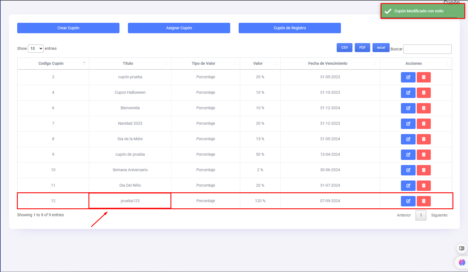
Task: Delete the Navidad 2023 coupon
Action: point(423,124)
